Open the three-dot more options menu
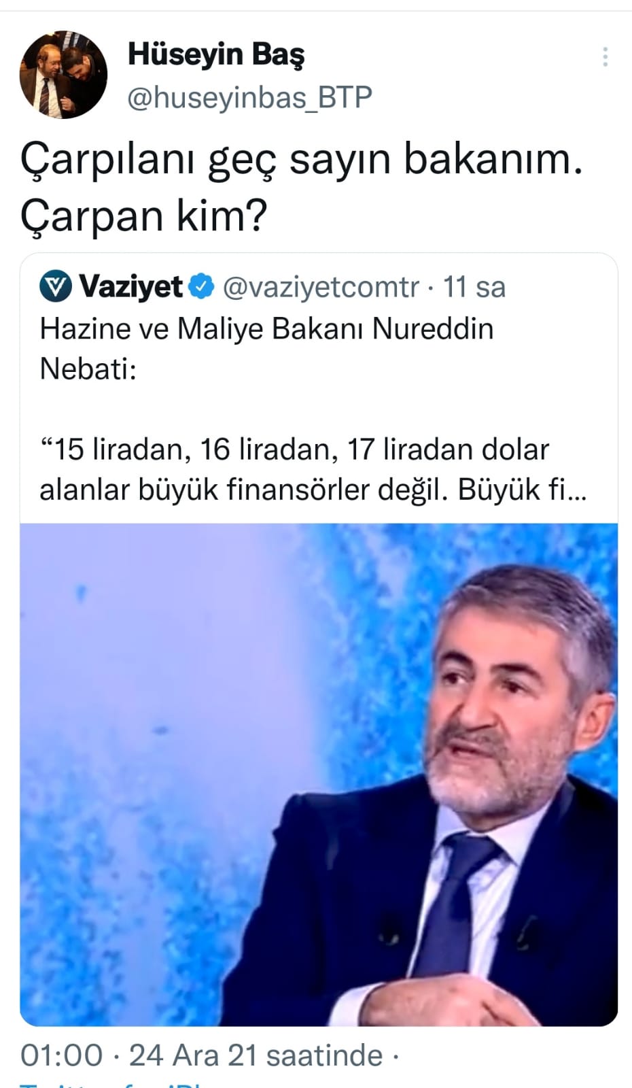Screen dimensions: 632x1088 tap(604, 57)
